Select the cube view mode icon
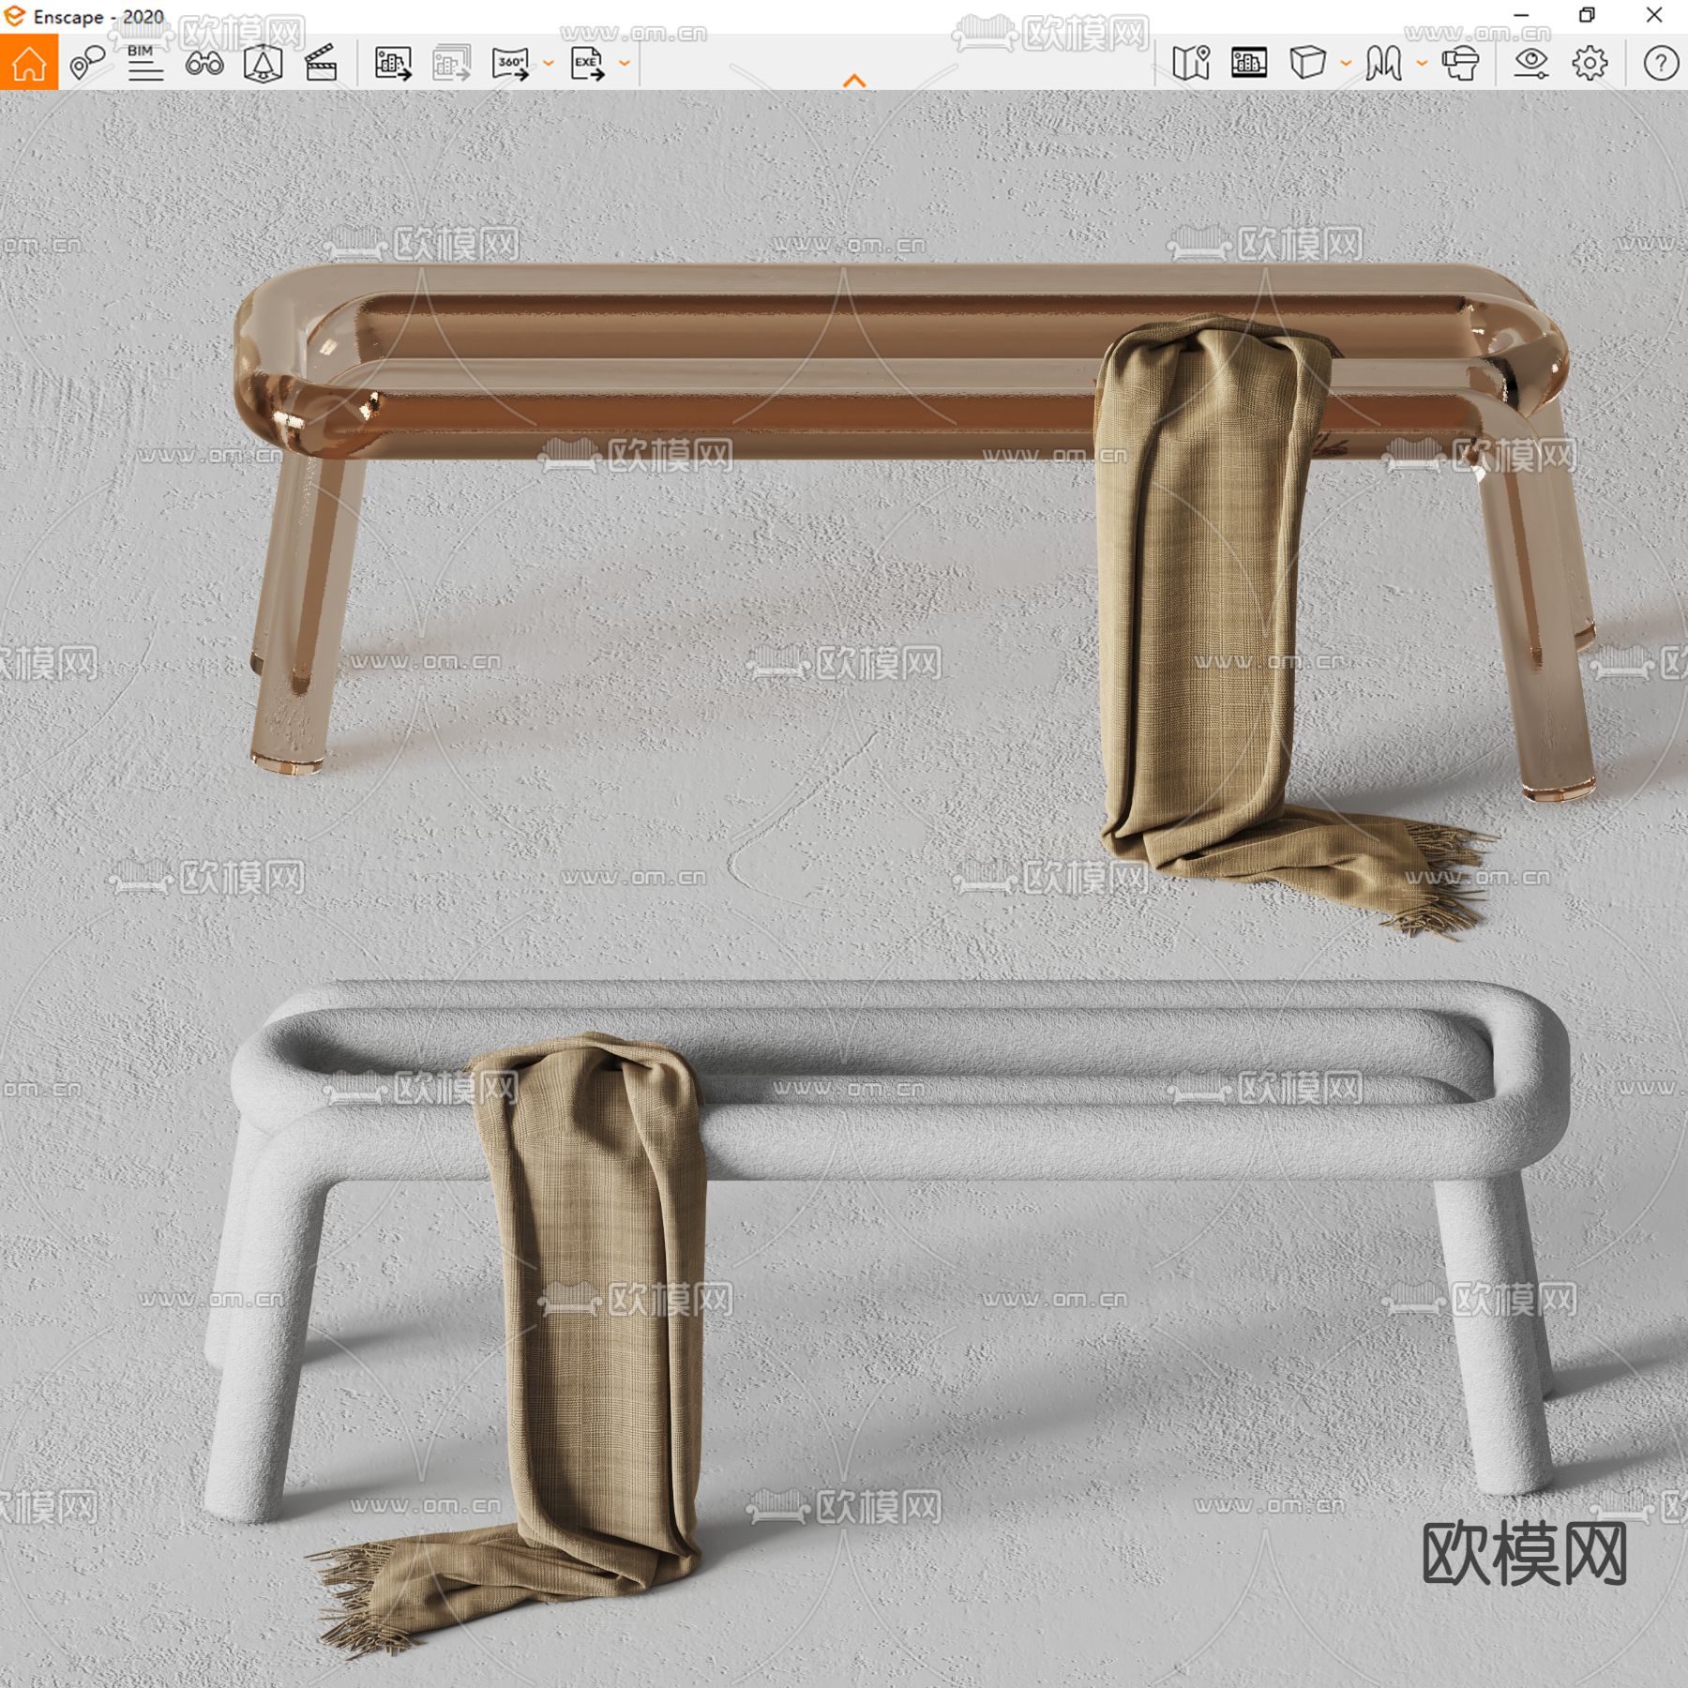 [1307, 64]
